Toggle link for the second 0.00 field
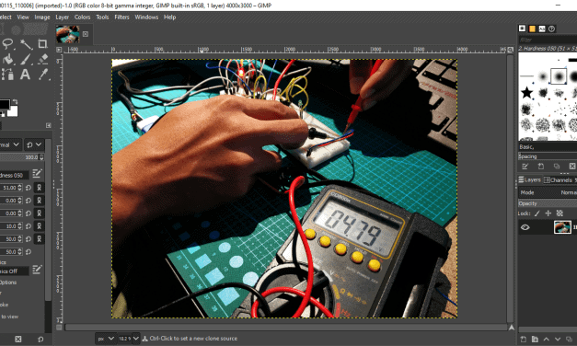The width and height of the screenshot is (577, 346). coord(39,213)
